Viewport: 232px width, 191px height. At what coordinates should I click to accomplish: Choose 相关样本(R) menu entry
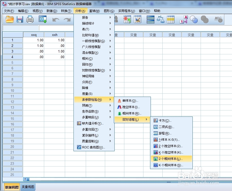[x=132, y=113]
